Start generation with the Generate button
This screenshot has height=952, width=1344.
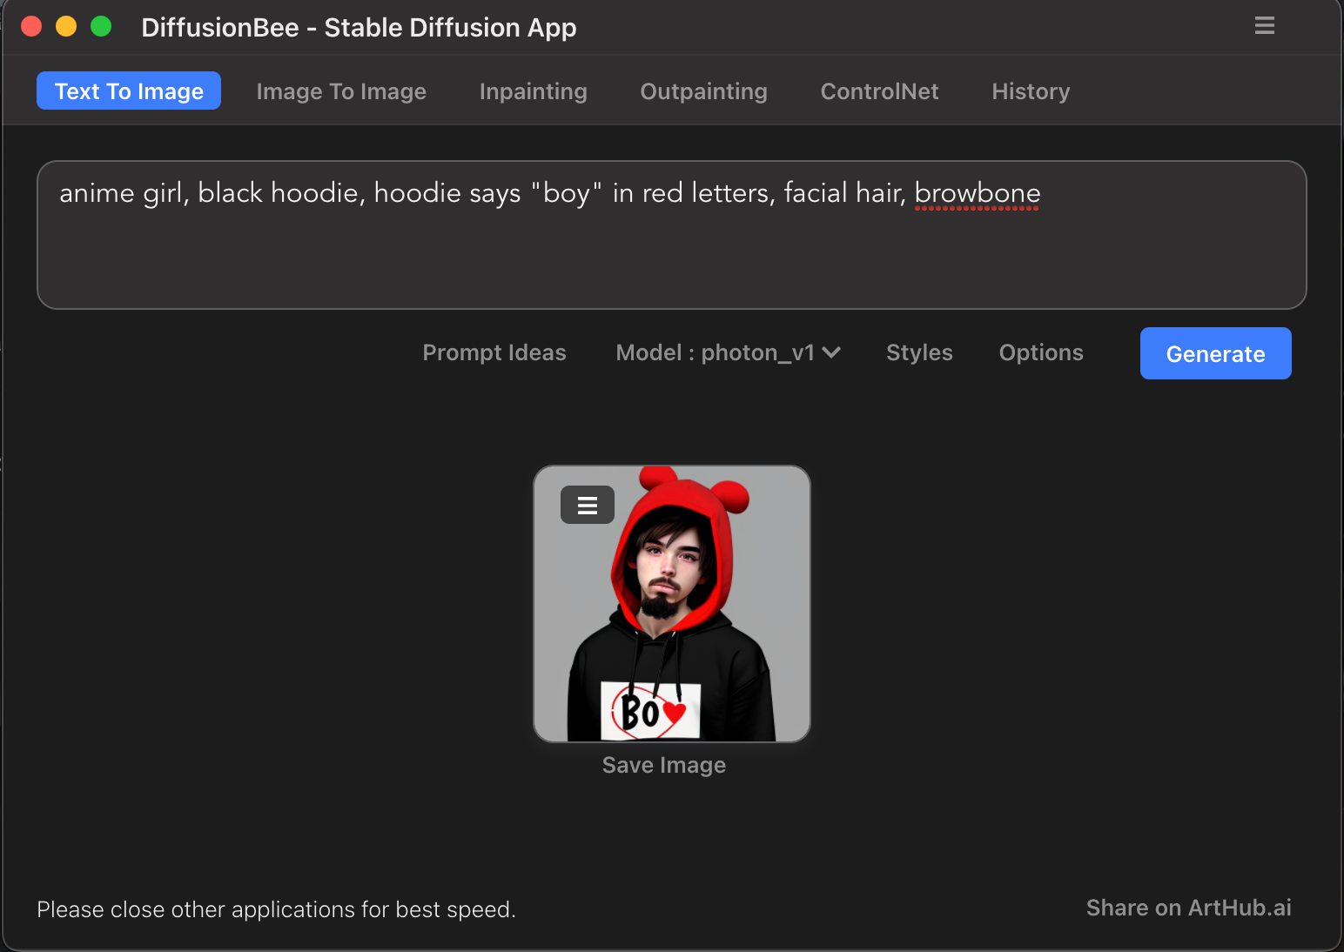[1215, 353]
